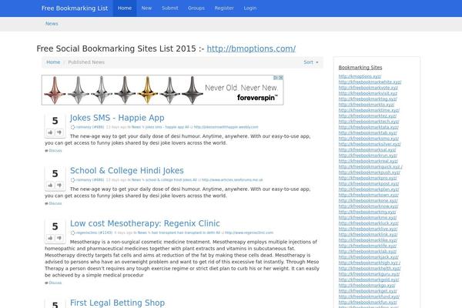
Task: Open the New tab in navigation bar
Action: click(146, 8)
